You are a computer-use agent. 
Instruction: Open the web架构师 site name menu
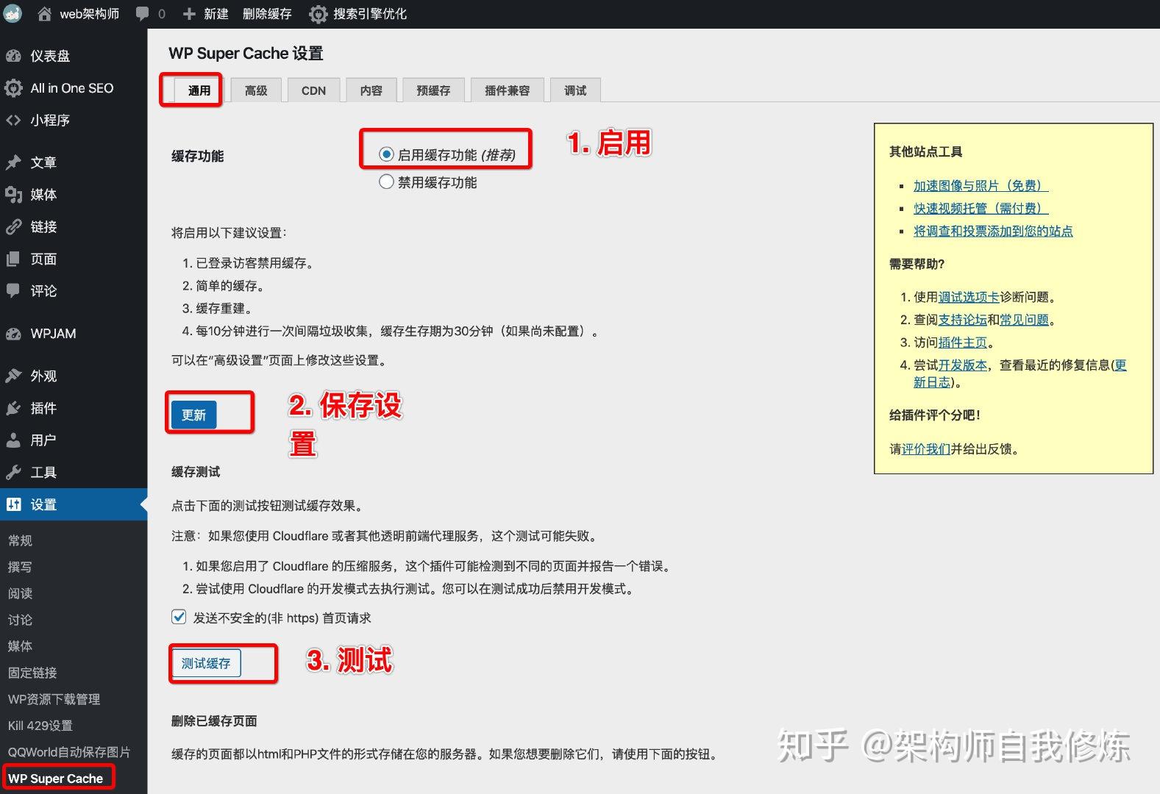[x=89, y=14]
